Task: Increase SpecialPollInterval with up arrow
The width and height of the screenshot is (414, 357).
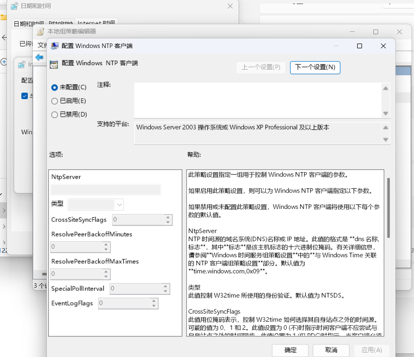Action: (165, 286)
